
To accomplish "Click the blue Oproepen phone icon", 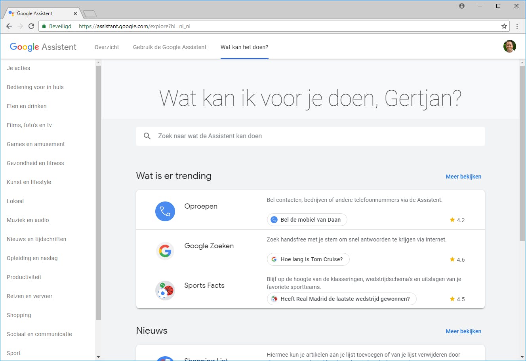I will coord(165,211).
